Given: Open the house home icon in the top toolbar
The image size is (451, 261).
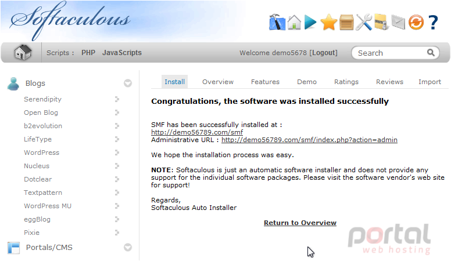Looking at the screenshot, I should pyautogui.click(x=294, y=22).
